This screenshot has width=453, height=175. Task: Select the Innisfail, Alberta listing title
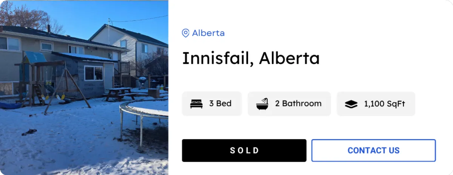251,58
